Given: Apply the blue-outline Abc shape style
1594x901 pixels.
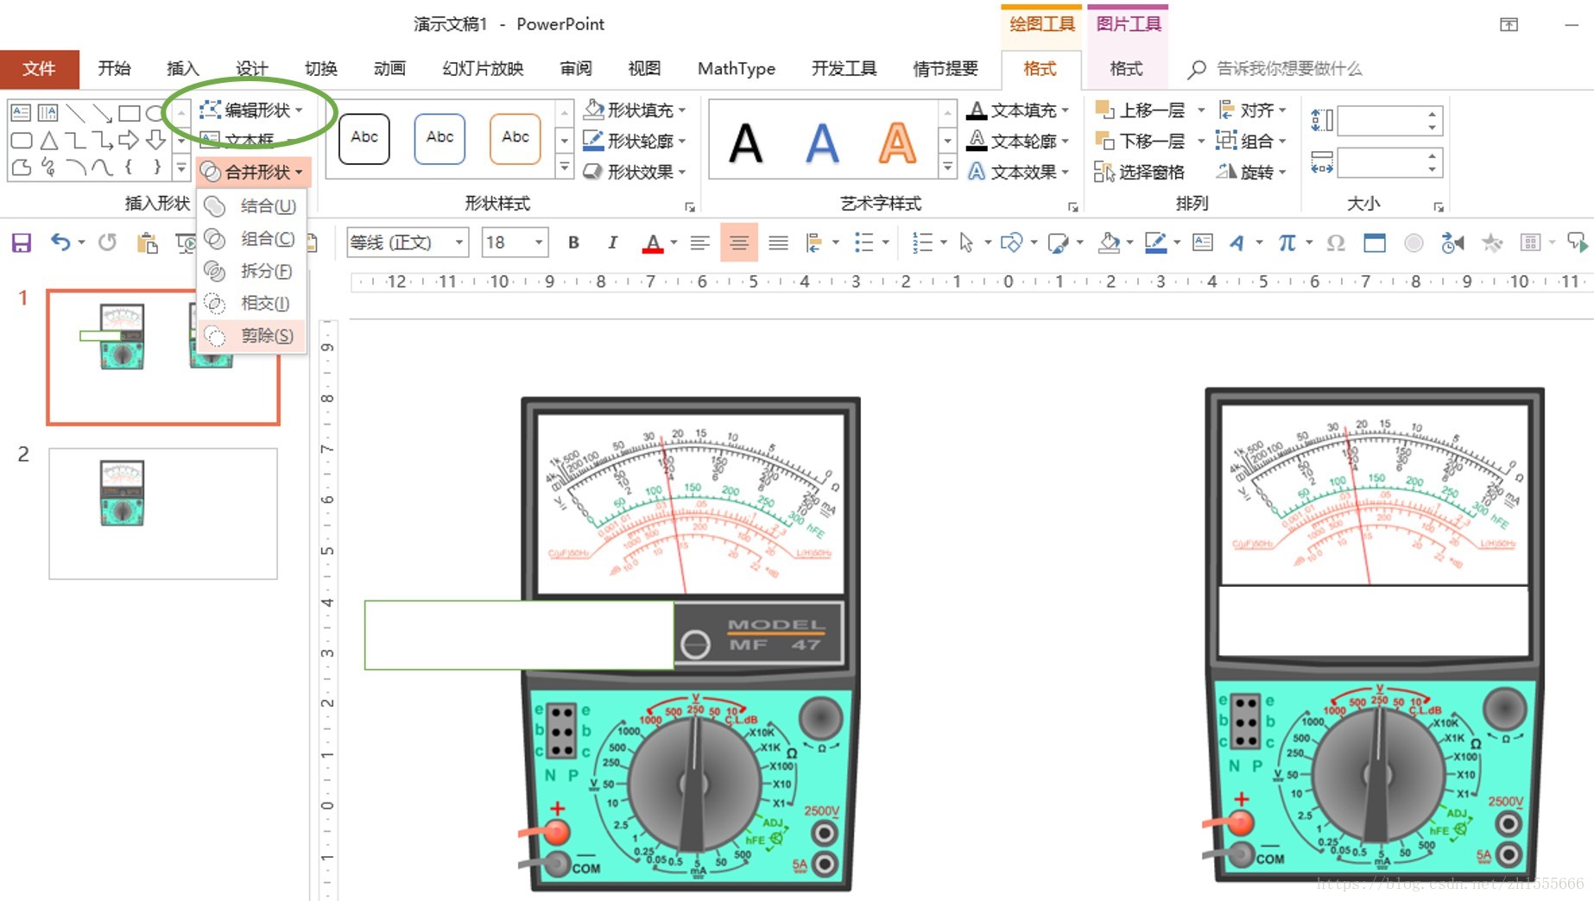Looking at the screenshot, I should [440, 138].
